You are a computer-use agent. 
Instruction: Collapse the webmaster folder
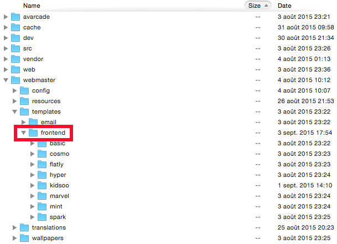pos(6,80)
